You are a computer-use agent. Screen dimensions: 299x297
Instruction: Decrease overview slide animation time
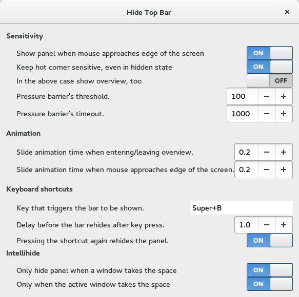tap(267, 152)
